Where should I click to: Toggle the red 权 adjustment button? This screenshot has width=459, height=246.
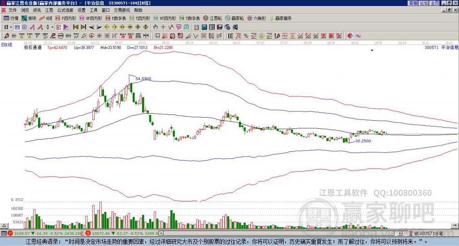click(58, 27)
